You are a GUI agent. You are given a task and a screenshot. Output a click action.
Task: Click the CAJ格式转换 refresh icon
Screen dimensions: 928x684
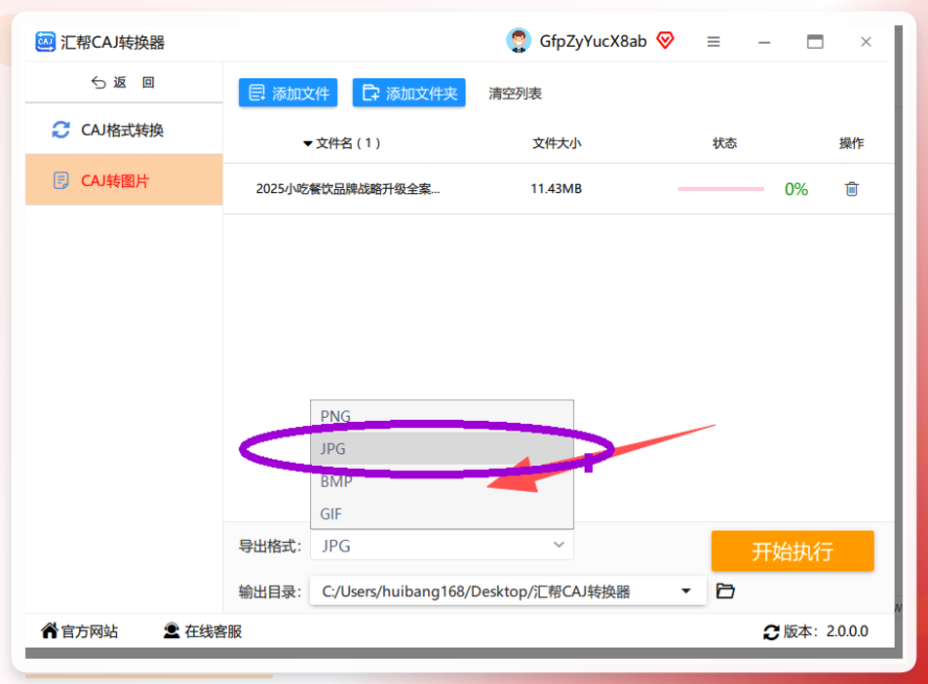(x=61, y=130)
